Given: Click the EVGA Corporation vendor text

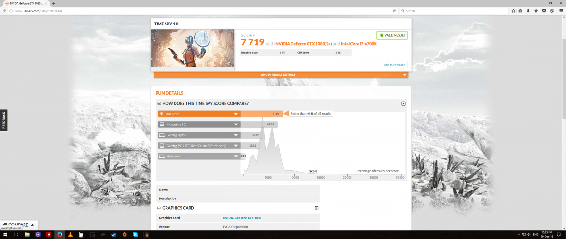Looking at the screenshot, I should coord(235,227).
